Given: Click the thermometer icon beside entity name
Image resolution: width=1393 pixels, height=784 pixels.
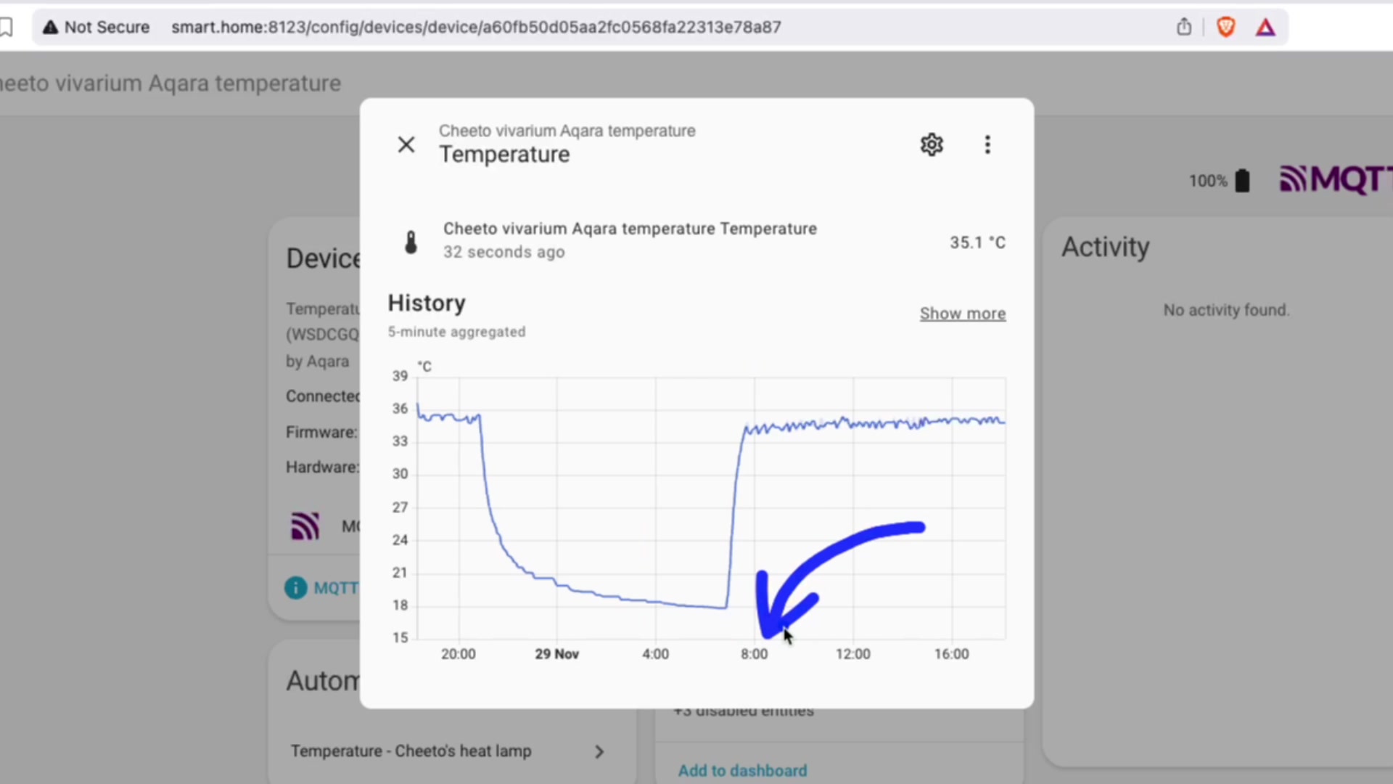Looking at the screenshot, I should (x=411, y=242).
